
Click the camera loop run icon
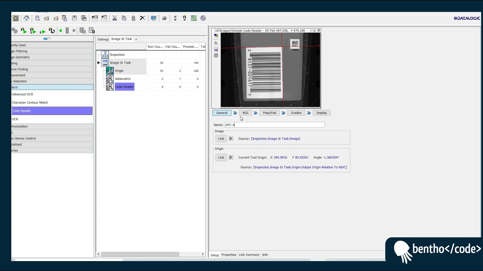pos(52,30)
